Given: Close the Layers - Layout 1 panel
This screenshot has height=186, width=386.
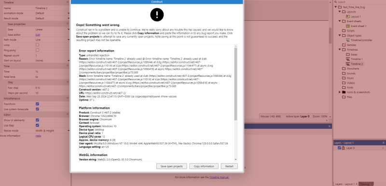Looking at the screenshot, I should (383, 143).
